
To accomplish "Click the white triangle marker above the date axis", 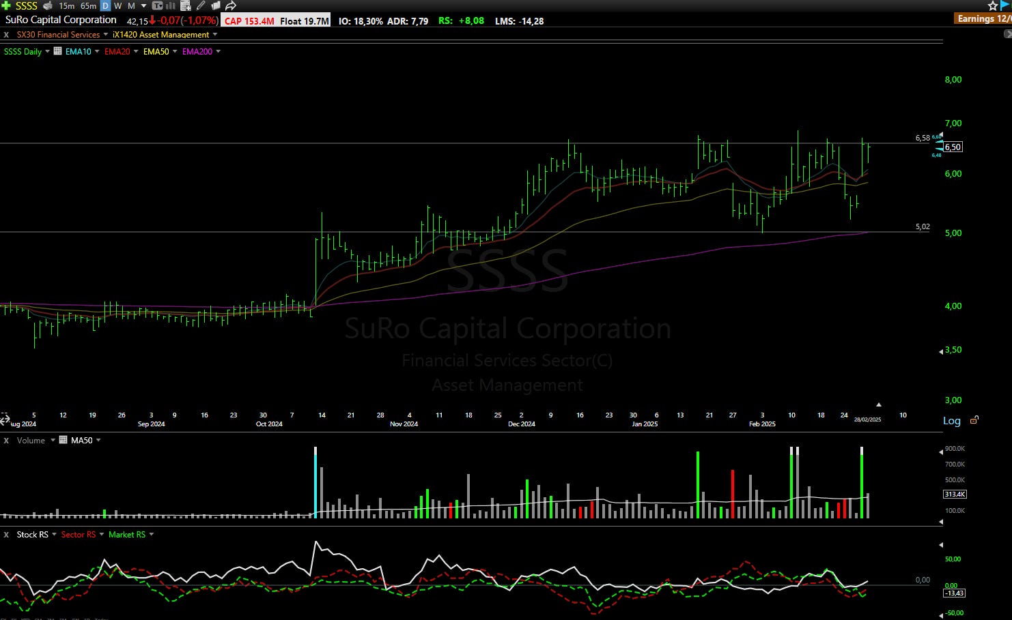I will pos(879,405).
